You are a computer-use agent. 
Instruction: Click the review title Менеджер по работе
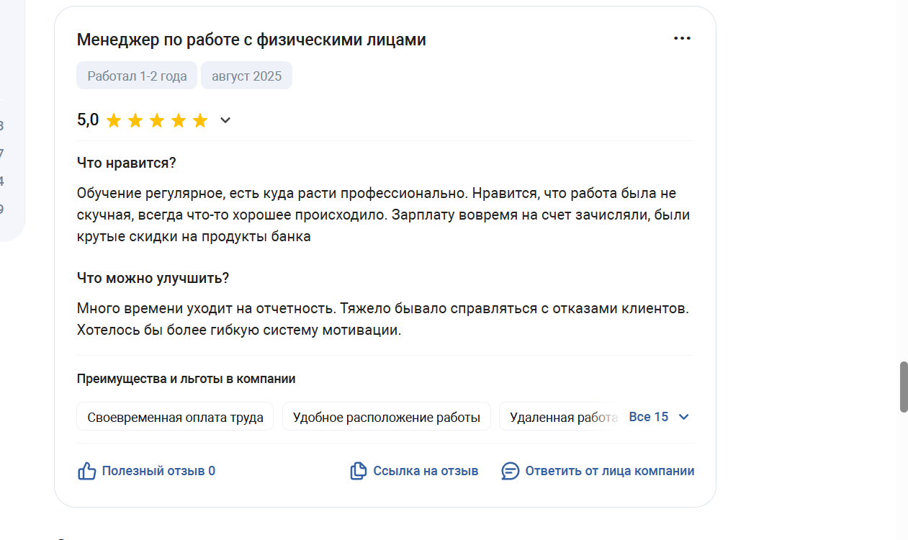251,40
